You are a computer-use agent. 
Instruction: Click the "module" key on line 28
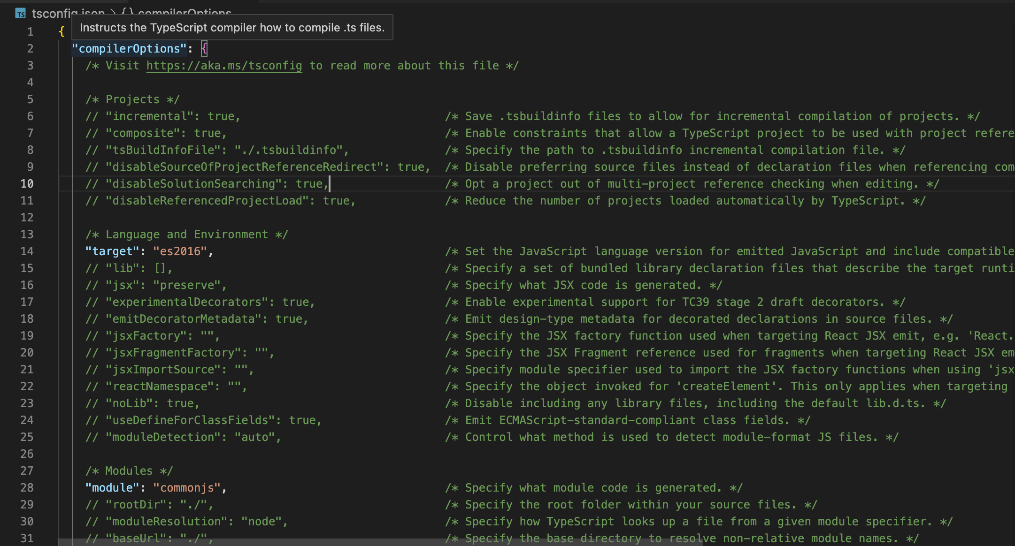pos(112,488)
